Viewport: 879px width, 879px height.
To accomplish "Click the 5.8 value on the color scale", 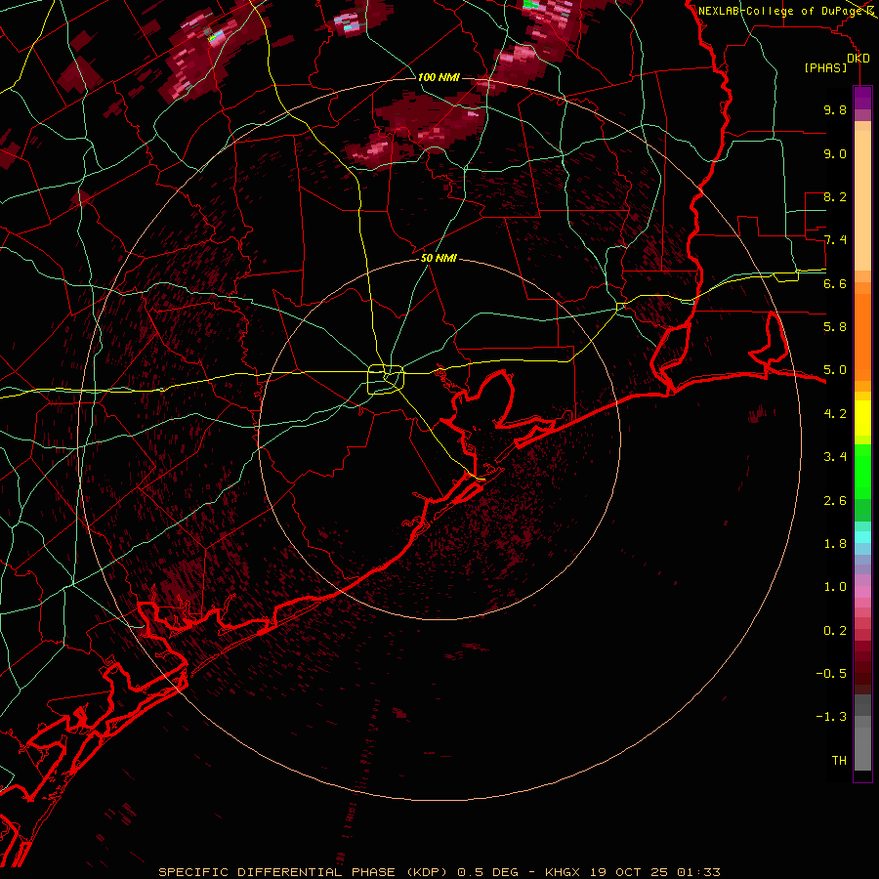I will click(x=835, y=327).
